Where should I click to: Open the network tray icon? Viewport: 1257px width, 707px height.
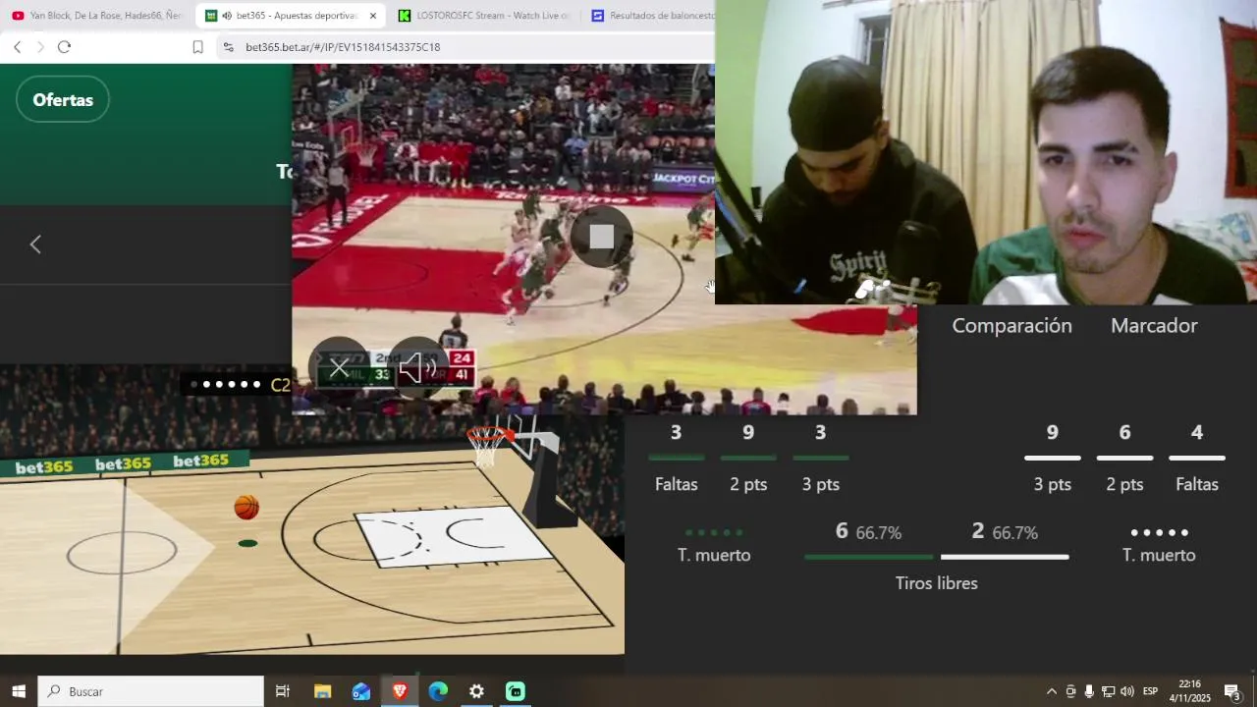tap(1108, 691)
